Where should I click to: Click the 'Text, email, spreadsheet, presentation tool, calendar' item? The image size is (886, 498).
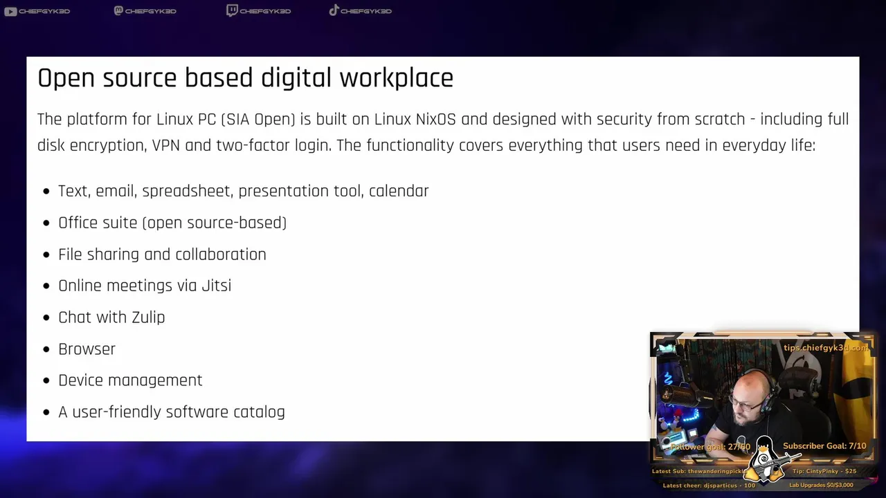[243, 191]
